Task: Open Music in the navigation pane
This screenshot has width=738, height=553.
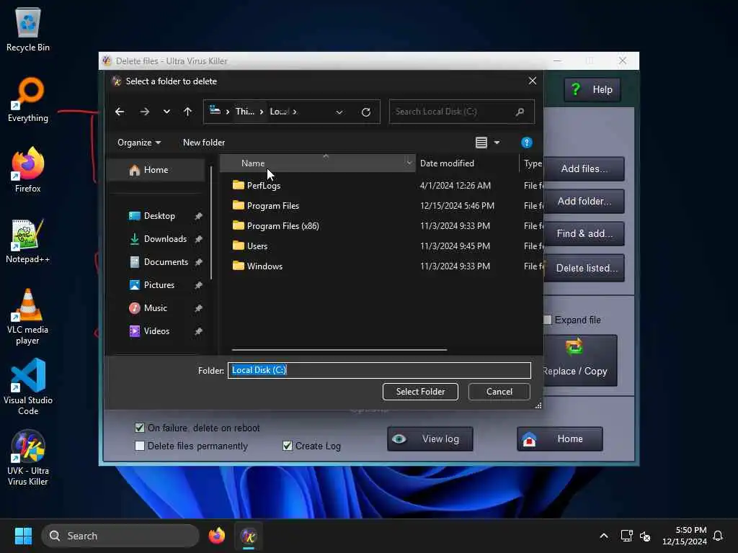Action: [155, 308]
